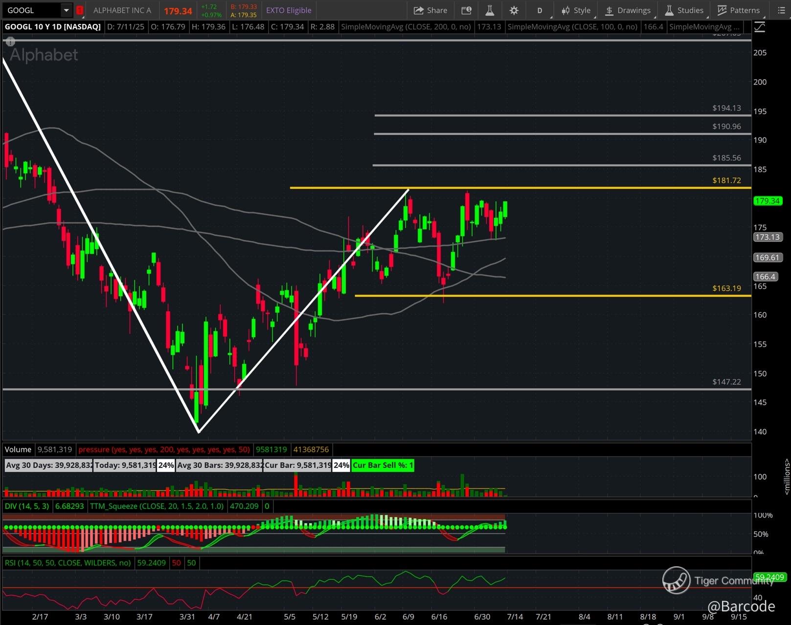This screenshot has width=791, height=625.
Task: Click the green Cur Bar Sell % label
Action: pyautogui.click(x=383, y=465)
